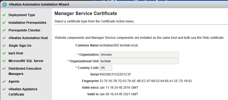Click the Valid since label
Image resolution: width=228 pixels, height=100 pixels.
tap(90, 88)
